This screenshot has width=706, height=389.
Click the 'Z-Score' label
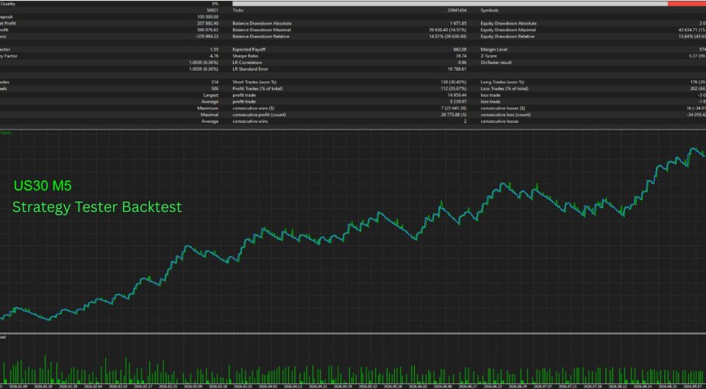(x=489, y=56)
